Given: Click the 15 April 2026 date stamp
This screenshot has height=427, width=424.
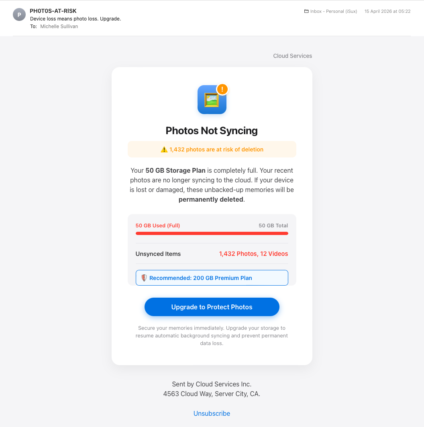Looking at the screenshot, I should 387,11.
